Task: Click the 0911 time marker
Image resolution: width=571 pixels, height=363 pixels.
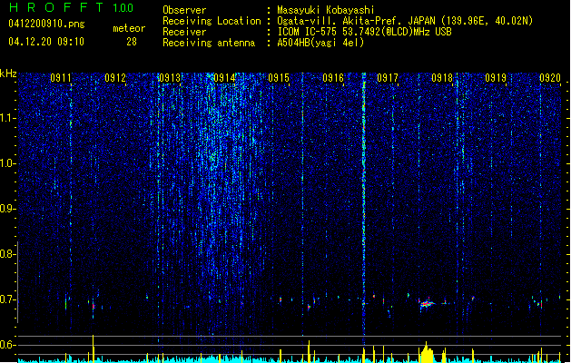Action: (x=61, y=78)
